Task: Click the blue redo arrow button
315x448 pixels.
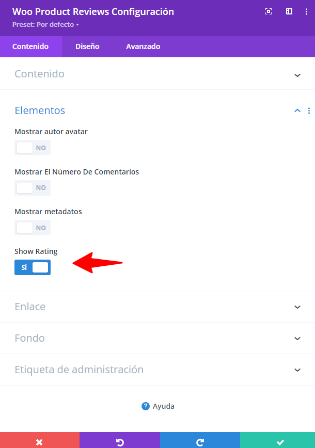Action: click(200, 440)
